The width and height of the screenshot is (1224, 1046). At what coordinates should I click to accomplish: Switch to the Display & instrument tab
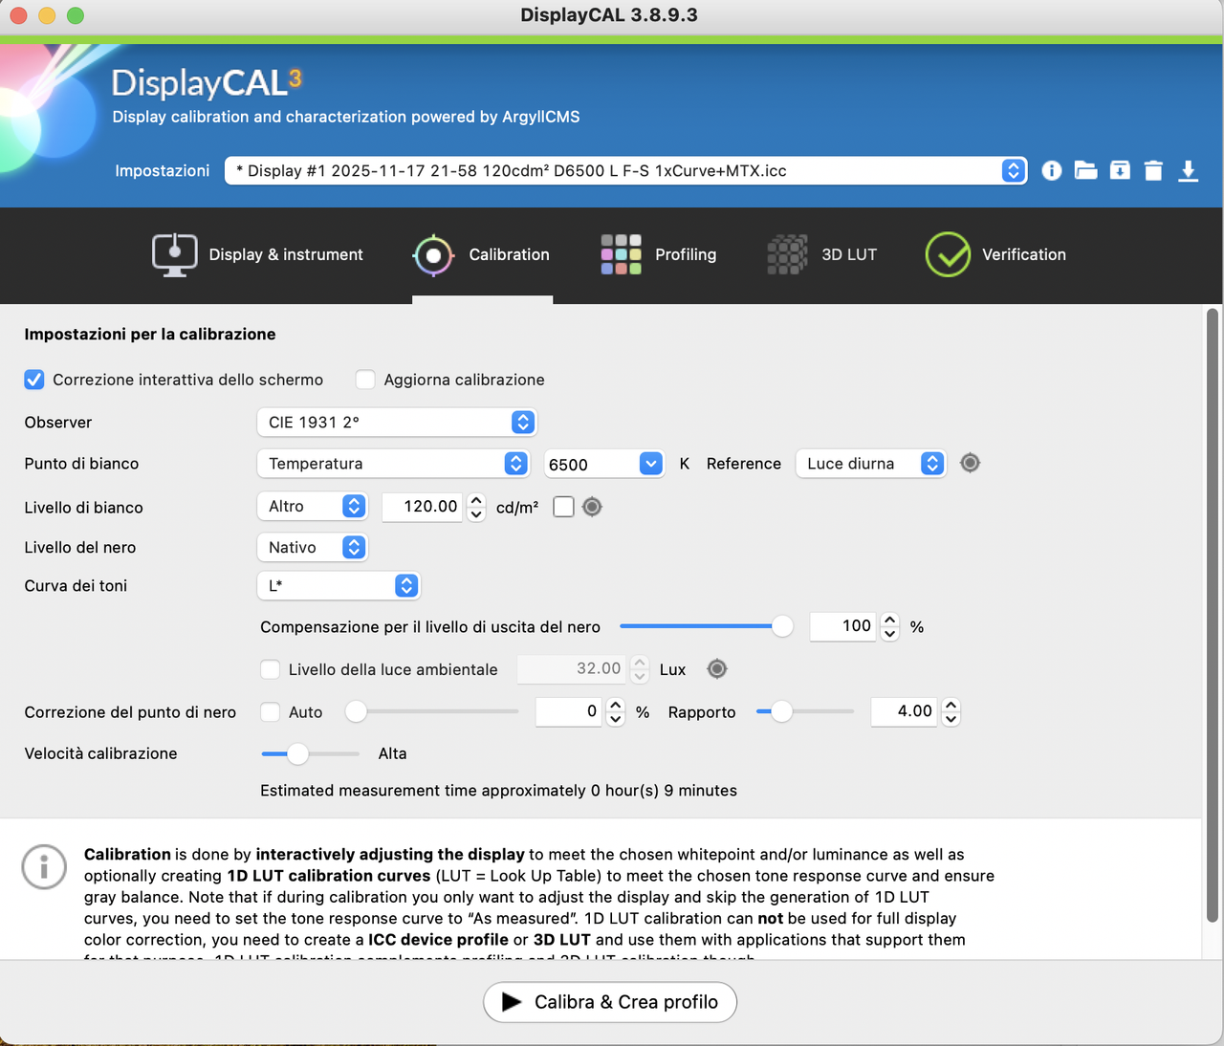pyautogui.click(x=286, y=254)
